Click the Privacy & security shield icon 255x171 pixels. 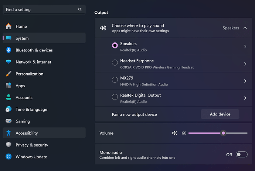(8, 145)
